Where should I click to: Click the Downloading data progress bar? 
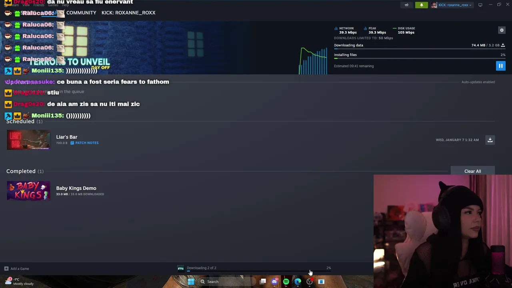pos(420,49)
